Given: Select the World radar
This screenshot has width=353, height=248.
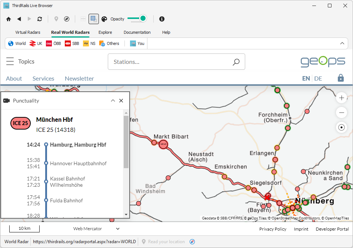Looking at the screenshot, I should 17,43.
